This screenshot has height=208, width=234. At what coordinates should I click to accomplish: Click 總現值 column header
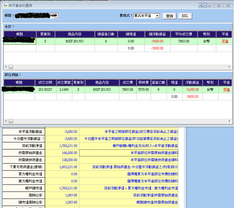click(x=131, y=34)
